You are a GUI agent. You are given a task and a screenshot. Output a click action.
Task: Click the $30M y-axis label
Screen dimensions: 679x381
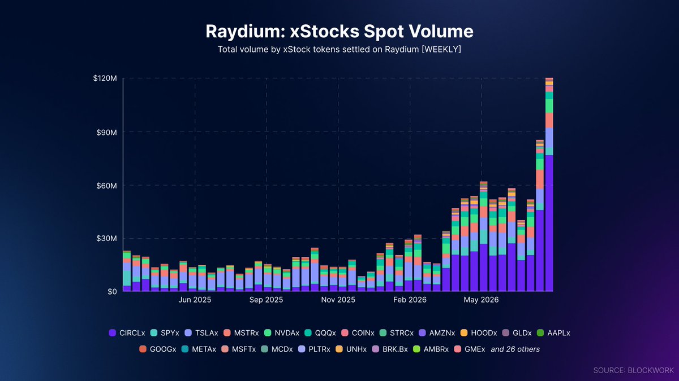pos(106,238)
